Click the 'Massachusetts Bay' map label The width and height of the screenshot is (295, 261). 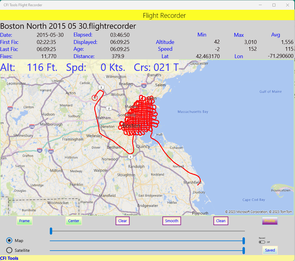click(x=193, y=112)
